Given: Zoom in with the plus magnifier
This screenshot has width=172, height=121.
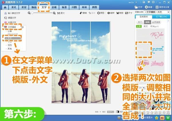Looking at the screenshot, I should (54, 13).
